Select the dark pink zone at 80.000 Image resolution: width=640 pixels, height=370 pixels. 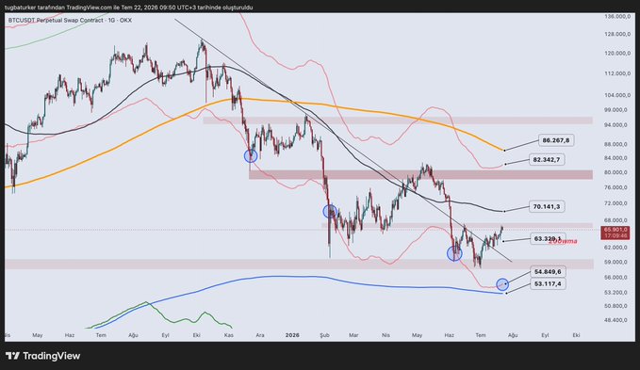[x=420, y=175]
